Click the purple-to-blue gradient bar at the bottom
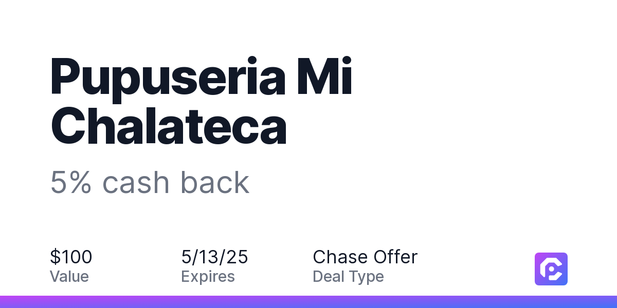This screenshot has width=617, height=308. pyautogui.click(x=308, y=302)
